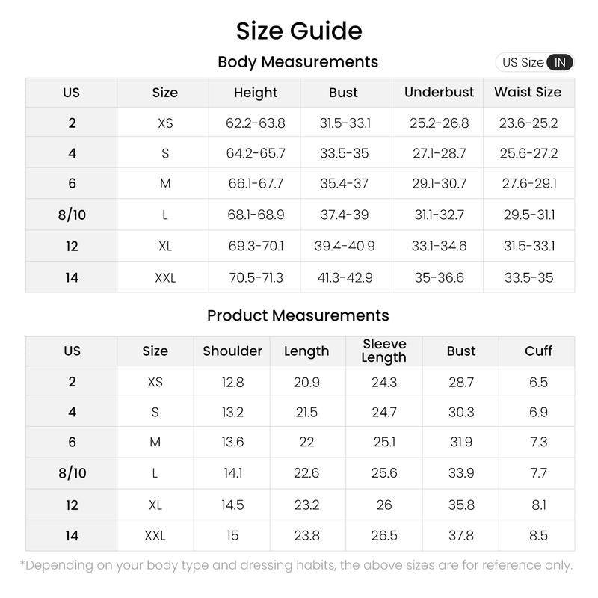This screenshot has width=598, height=598.
Task: Select the Shoulder column header
Action: [x=232, y=351]
